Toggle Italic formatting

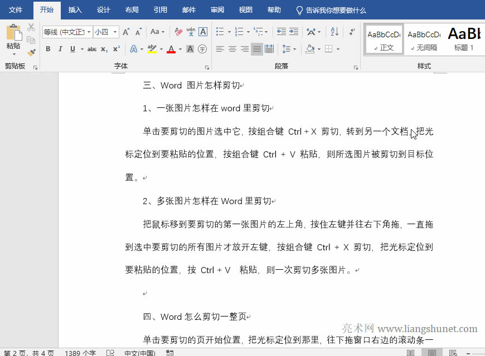coord(60,49)
